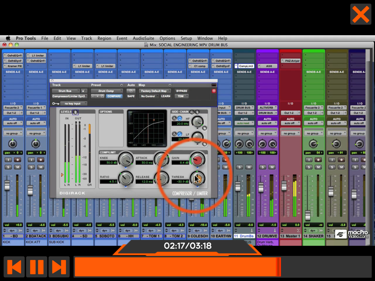The image size is (375, 281).
Task: Click the KNEE value field 30.0 dB
Action: (108, 163)
